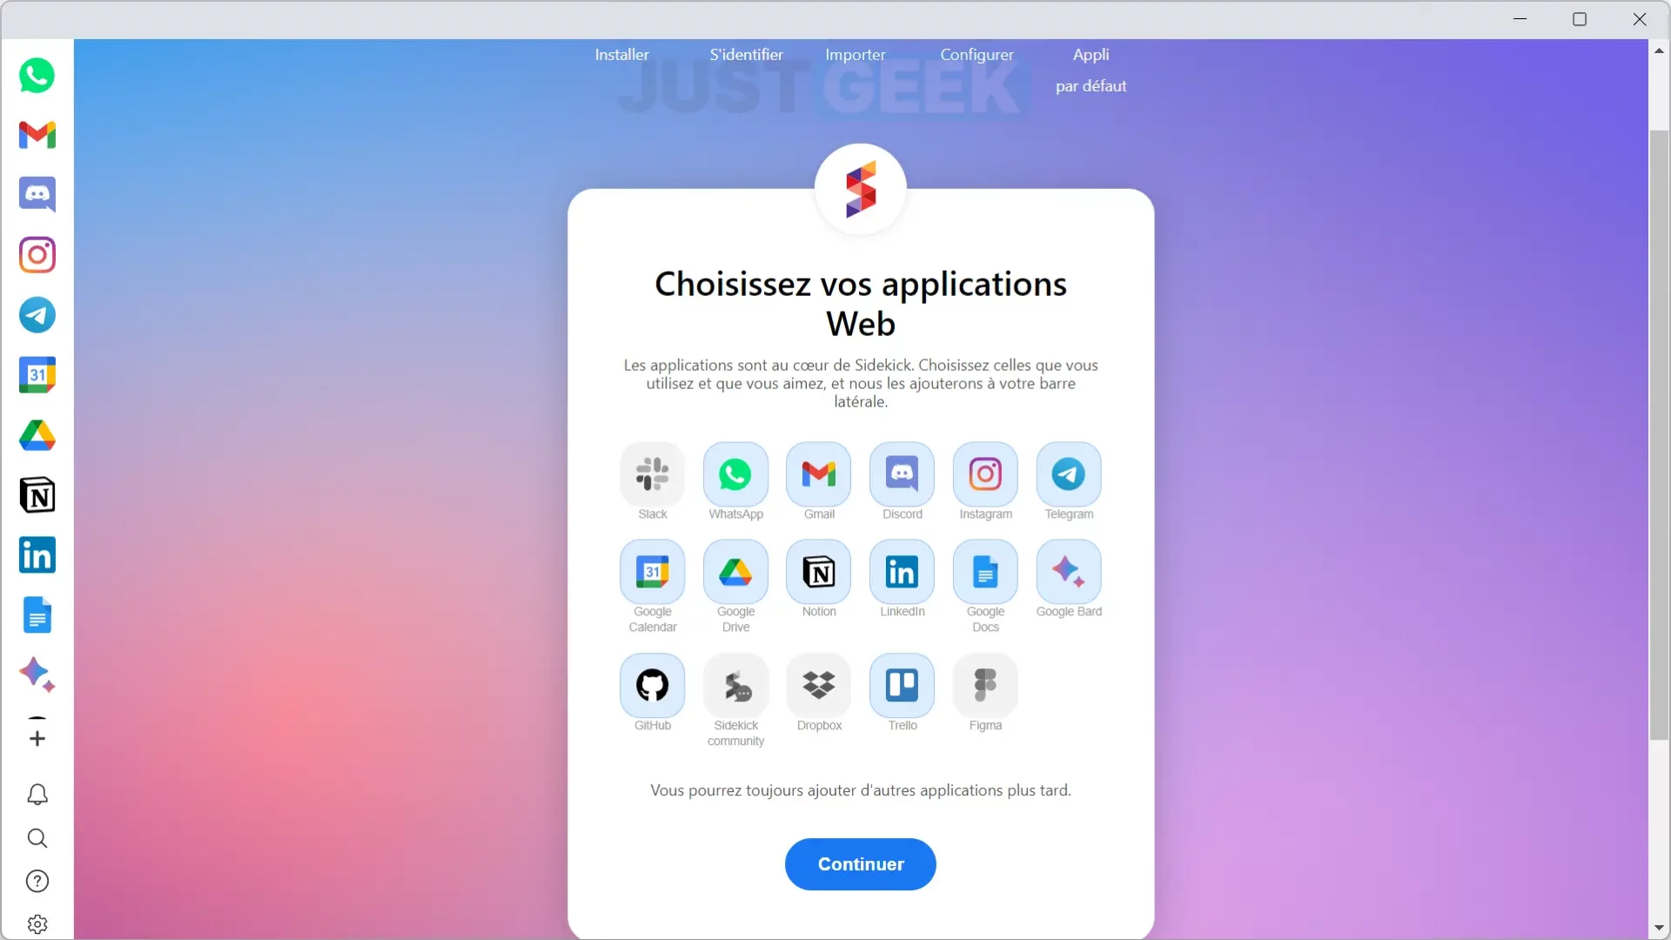The height and width of the screenshot is (940, 1671).
Task: Select the Figma icon in app list
Action: 984,684
